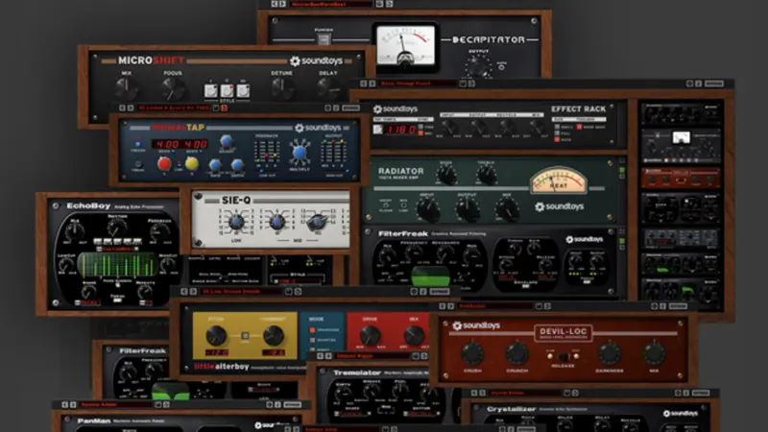Click save preset icon in Decapitator bar
Screen dimensions: 768x432
pos(379,4)
